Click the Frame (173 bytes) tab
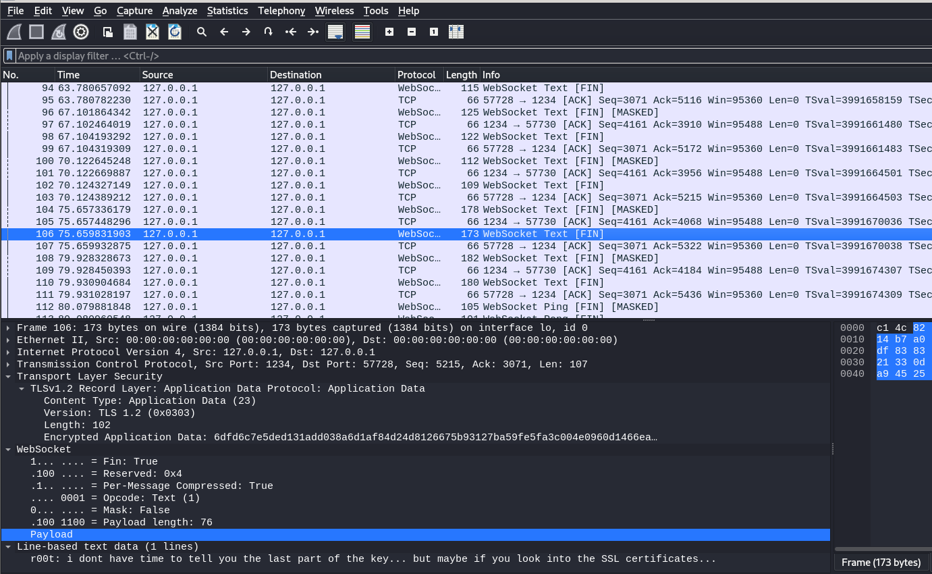932x574 pixels. click(x=881, y=563)
